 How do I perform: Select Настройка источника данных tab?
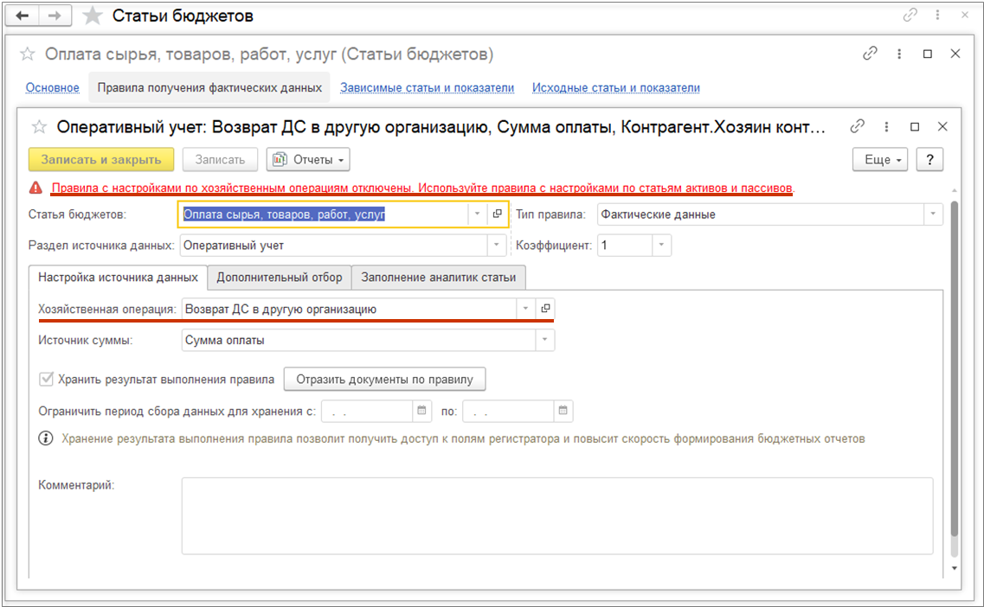[x=118, y=278]
